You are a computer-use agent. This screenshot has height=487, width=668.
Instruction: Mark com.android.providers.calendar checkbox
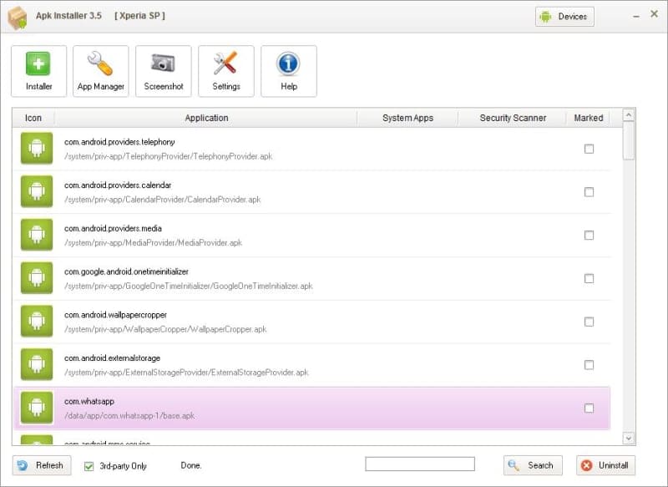pos(589,192)
